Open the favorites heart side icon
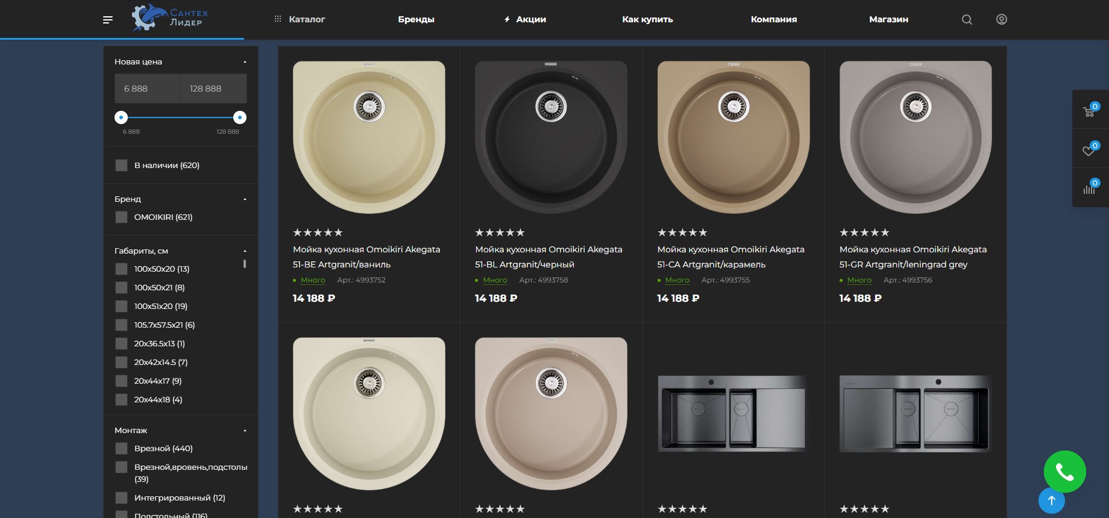This screenshot has width=1109, height=518. tap(1090, 149)
